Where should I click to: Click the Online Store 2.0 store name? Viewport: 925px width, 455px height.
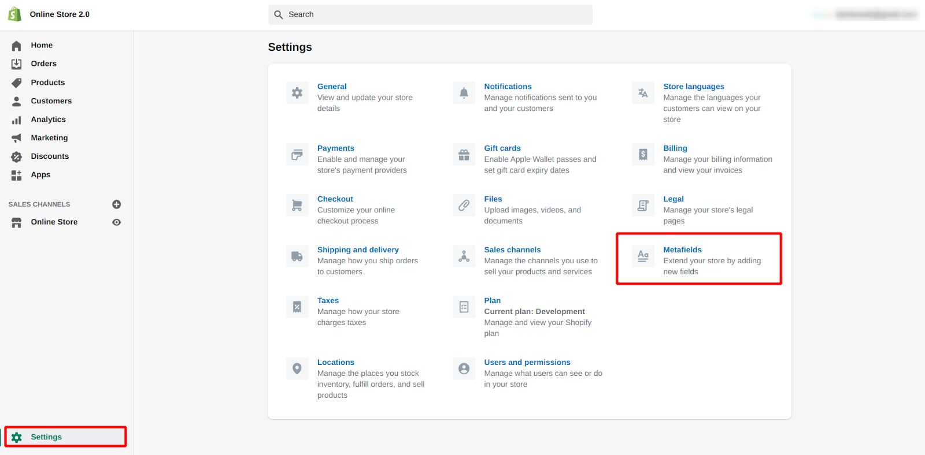(60, 14)
